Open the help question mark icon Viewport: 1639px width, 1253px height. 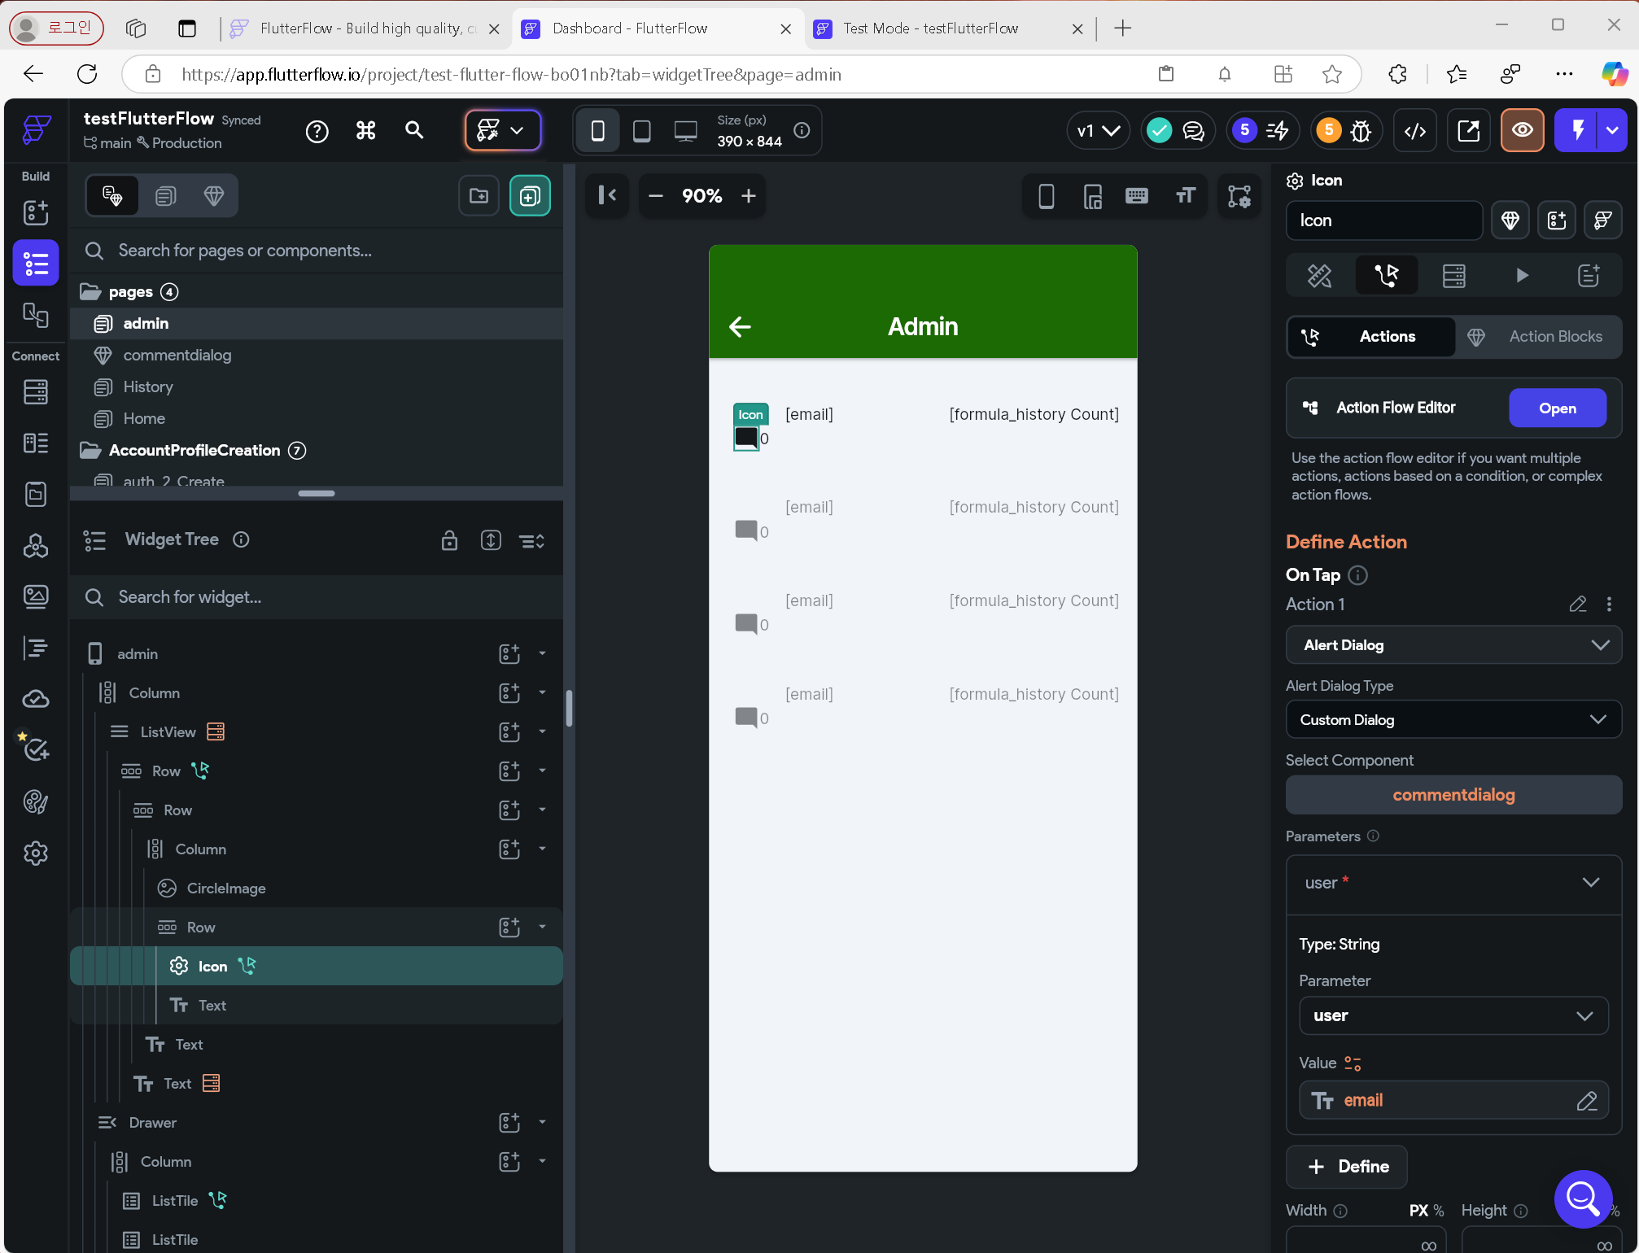317,131
